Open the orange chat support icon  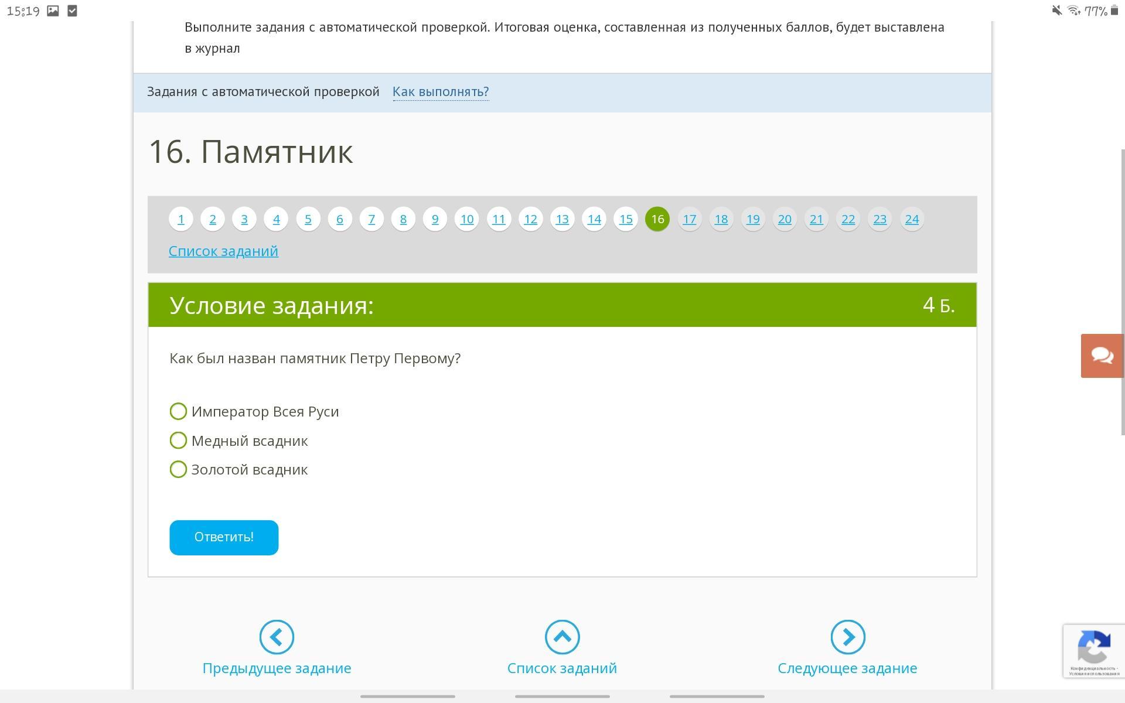pos(1102,356)
